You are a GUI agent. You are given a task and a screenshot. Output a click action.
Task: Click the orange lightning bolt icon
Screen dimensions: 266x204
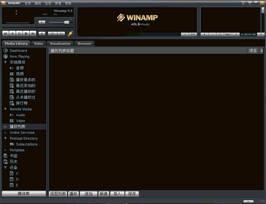(70, 34)
